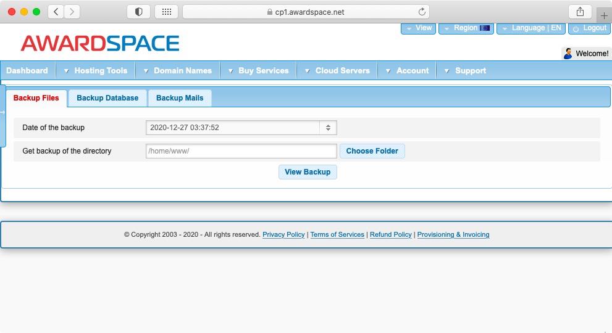This screenshot has width=612, height=333.
Task: Reload the page with the refresh icon
Action: tap(422, 12)
